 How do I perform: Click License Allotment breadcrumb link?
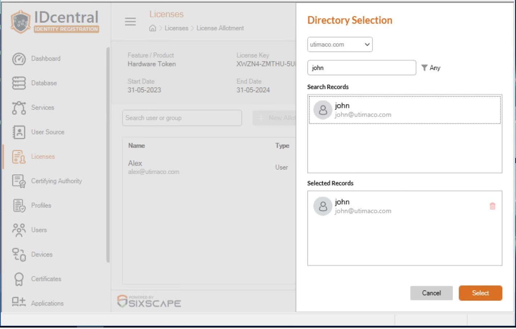pyautogui.click(x=220, y=28)
